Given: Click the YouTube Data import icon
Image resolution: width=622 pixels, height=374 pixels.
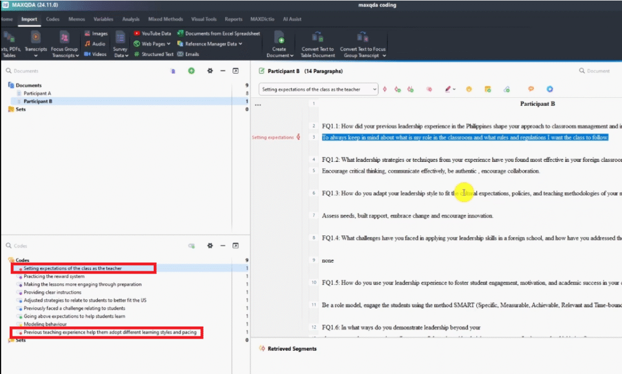Looking at the screenshot, I should [137, 33].
